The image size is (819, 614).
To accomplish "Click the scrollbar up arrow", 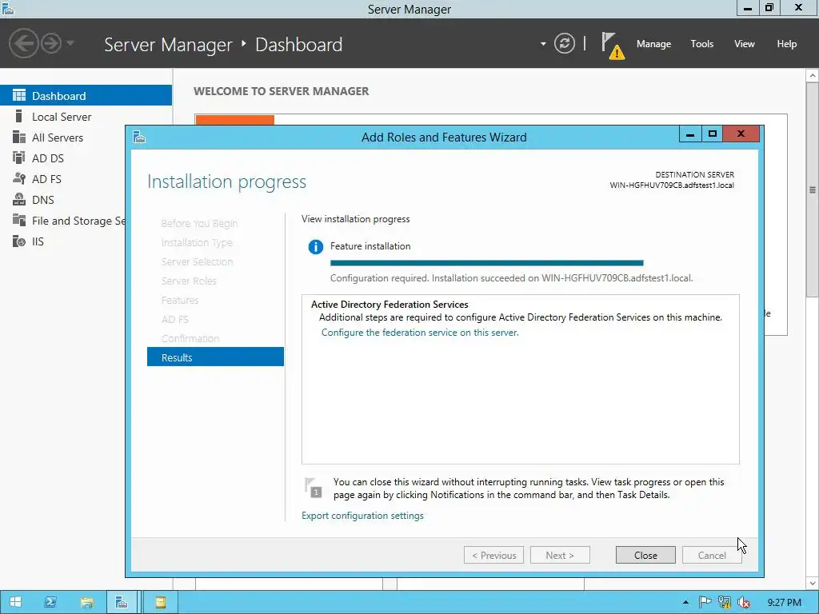I will [813, 76].
